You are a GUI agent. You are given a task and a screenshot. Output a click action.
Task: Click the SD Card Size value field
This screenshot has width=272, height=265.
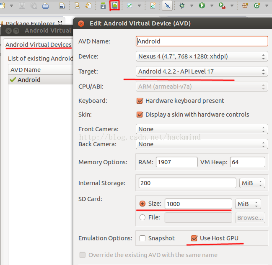(198, 204)
